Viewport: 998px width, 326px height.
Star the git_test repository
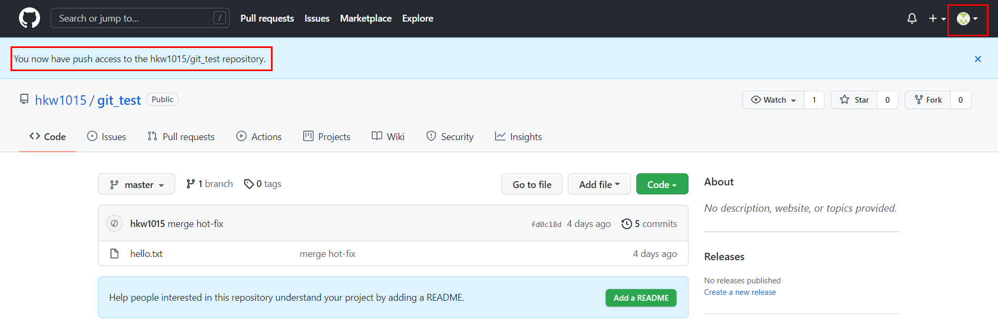click(854, 100)
